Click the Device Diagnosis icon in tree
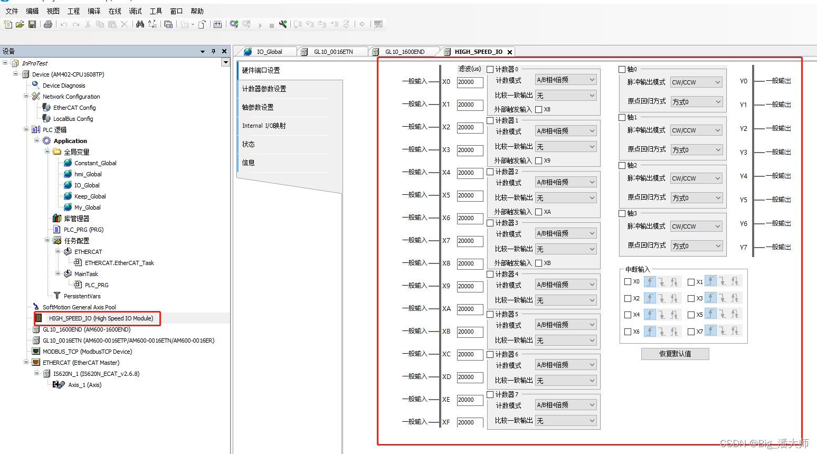 [36, 85]
